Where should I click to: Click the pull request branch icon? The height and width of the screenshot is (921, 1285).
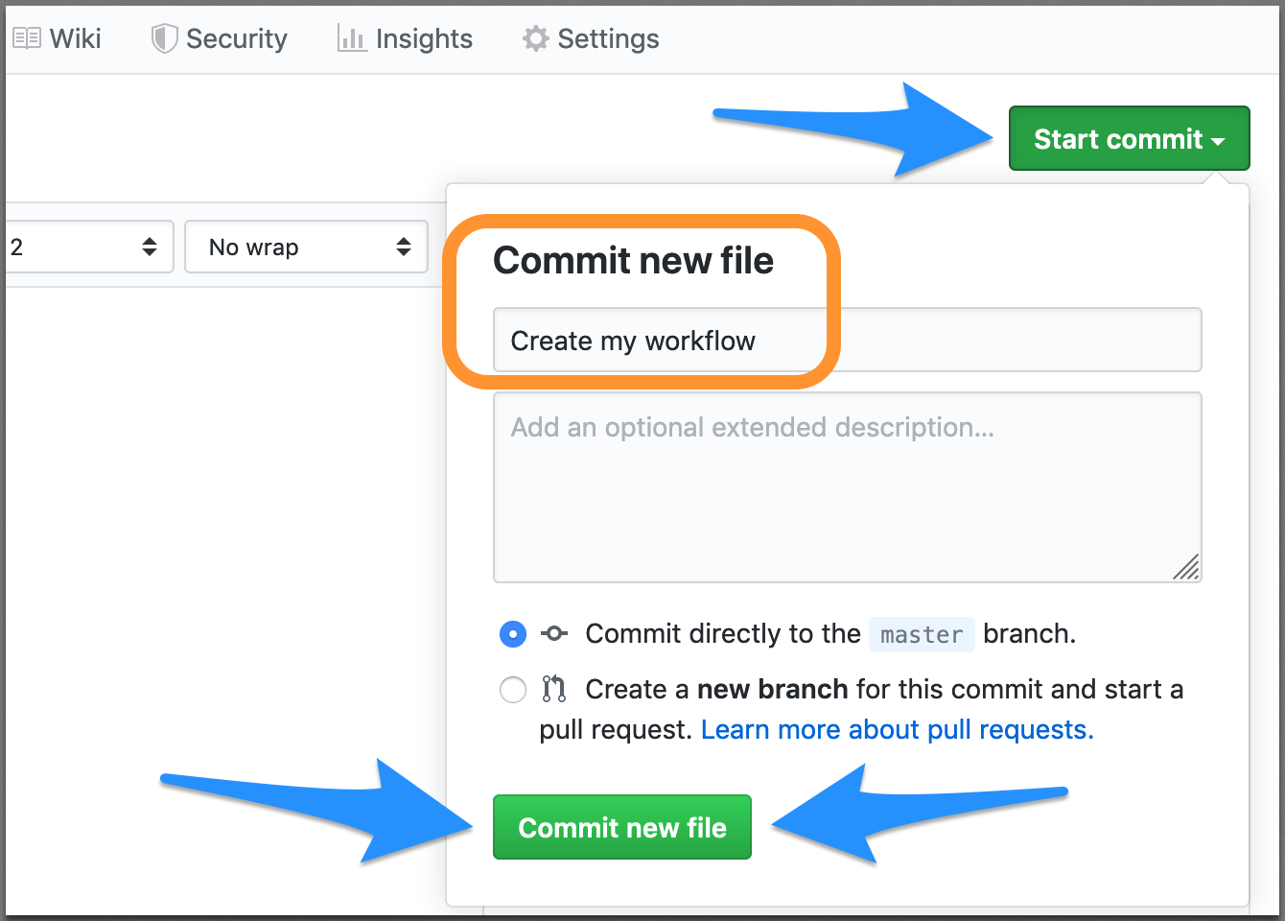pos(553,689)
